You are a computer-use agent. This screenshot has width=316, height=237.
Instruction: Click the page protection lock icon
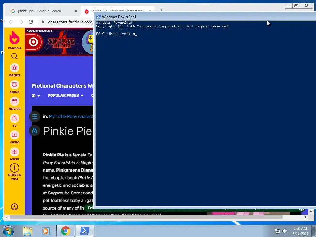(x=35, y=131)
